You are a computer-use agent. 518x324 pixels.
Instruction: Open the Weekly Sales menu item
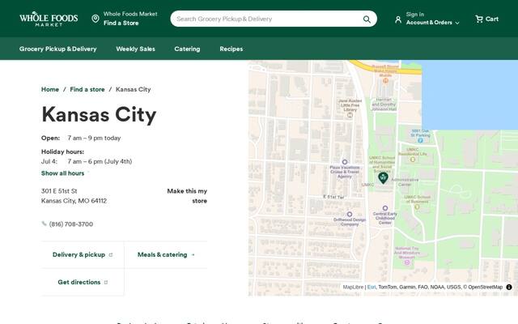point(135,49)
